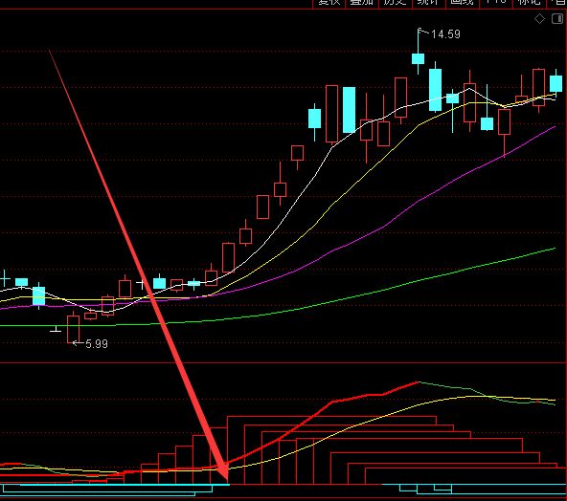Click the 14.59 high price label
Image resolution: width=567 pixels, height=501 pixels.
tap(445, 34)
